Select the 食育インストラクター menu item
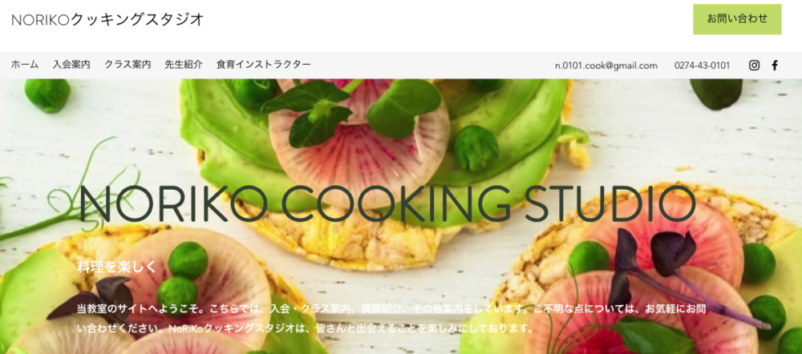Viewport: 802px width, 354px height. click(263, 65)
